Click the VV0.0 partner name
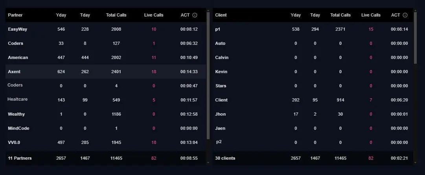The image size is (425, 175). click(14, 142)
